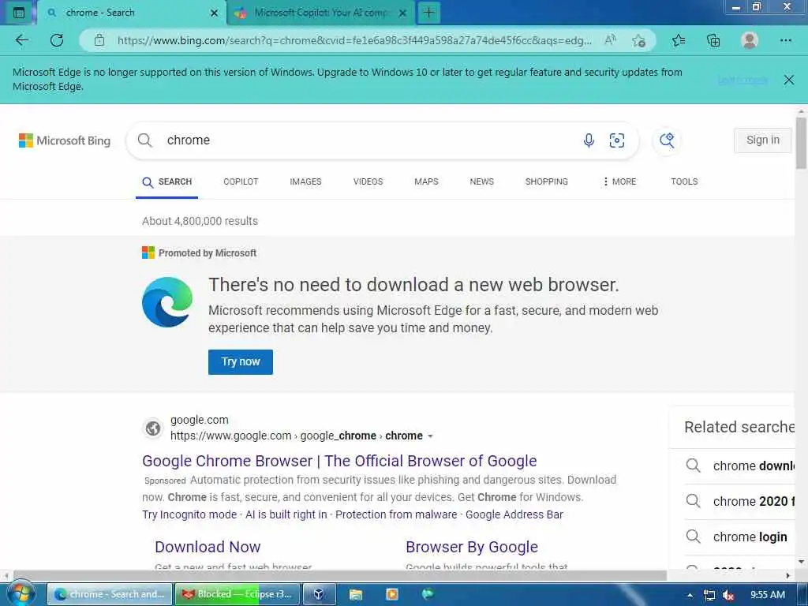Select related search 'chrome login'
The image size is (808, 606).
[x=740, y=537]
